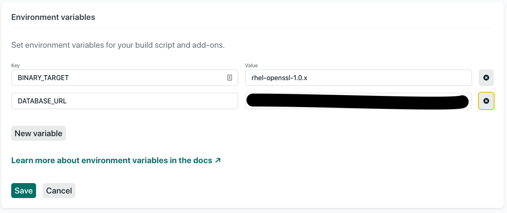Focus the rhel-openssl-1.0.x value field
The width and height of the screenshot is (507, 213).
(x=358, y=78)
